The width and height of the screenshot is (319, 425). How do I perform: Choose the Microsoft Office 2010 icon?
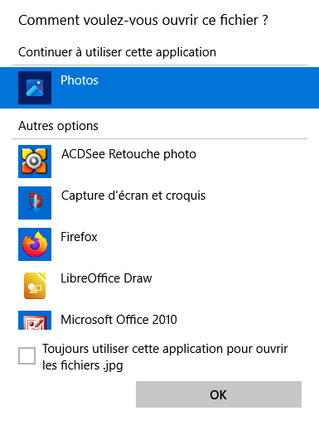[35, 321]
